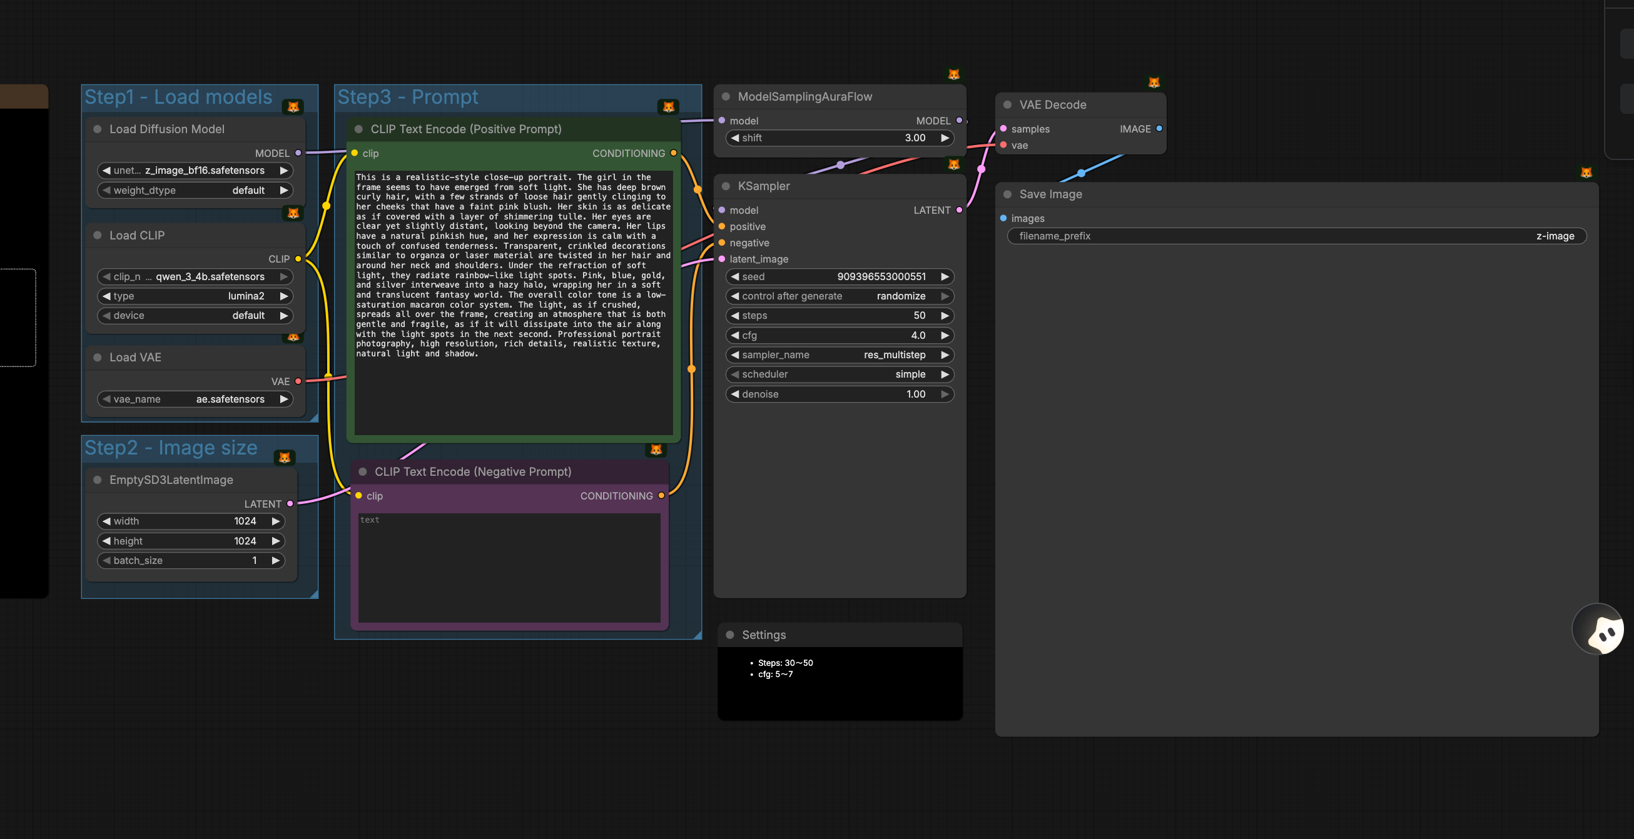Image resolution: width=1634 pixels, height=839 pixels.
Task: Collapse the Save Image node dot
Action: coord(1007,194)
